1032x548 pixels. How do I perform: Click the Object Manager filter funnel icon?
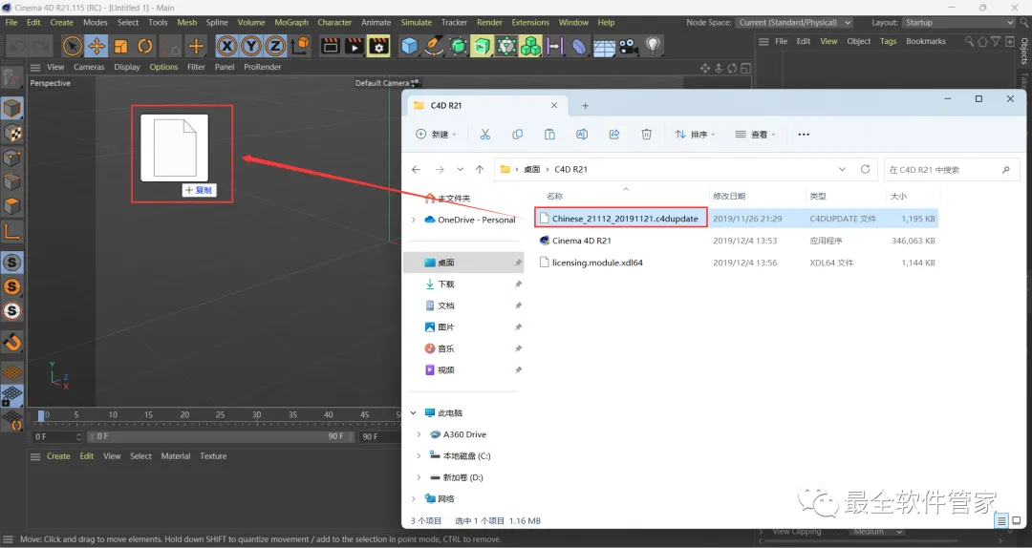point(996,41)
